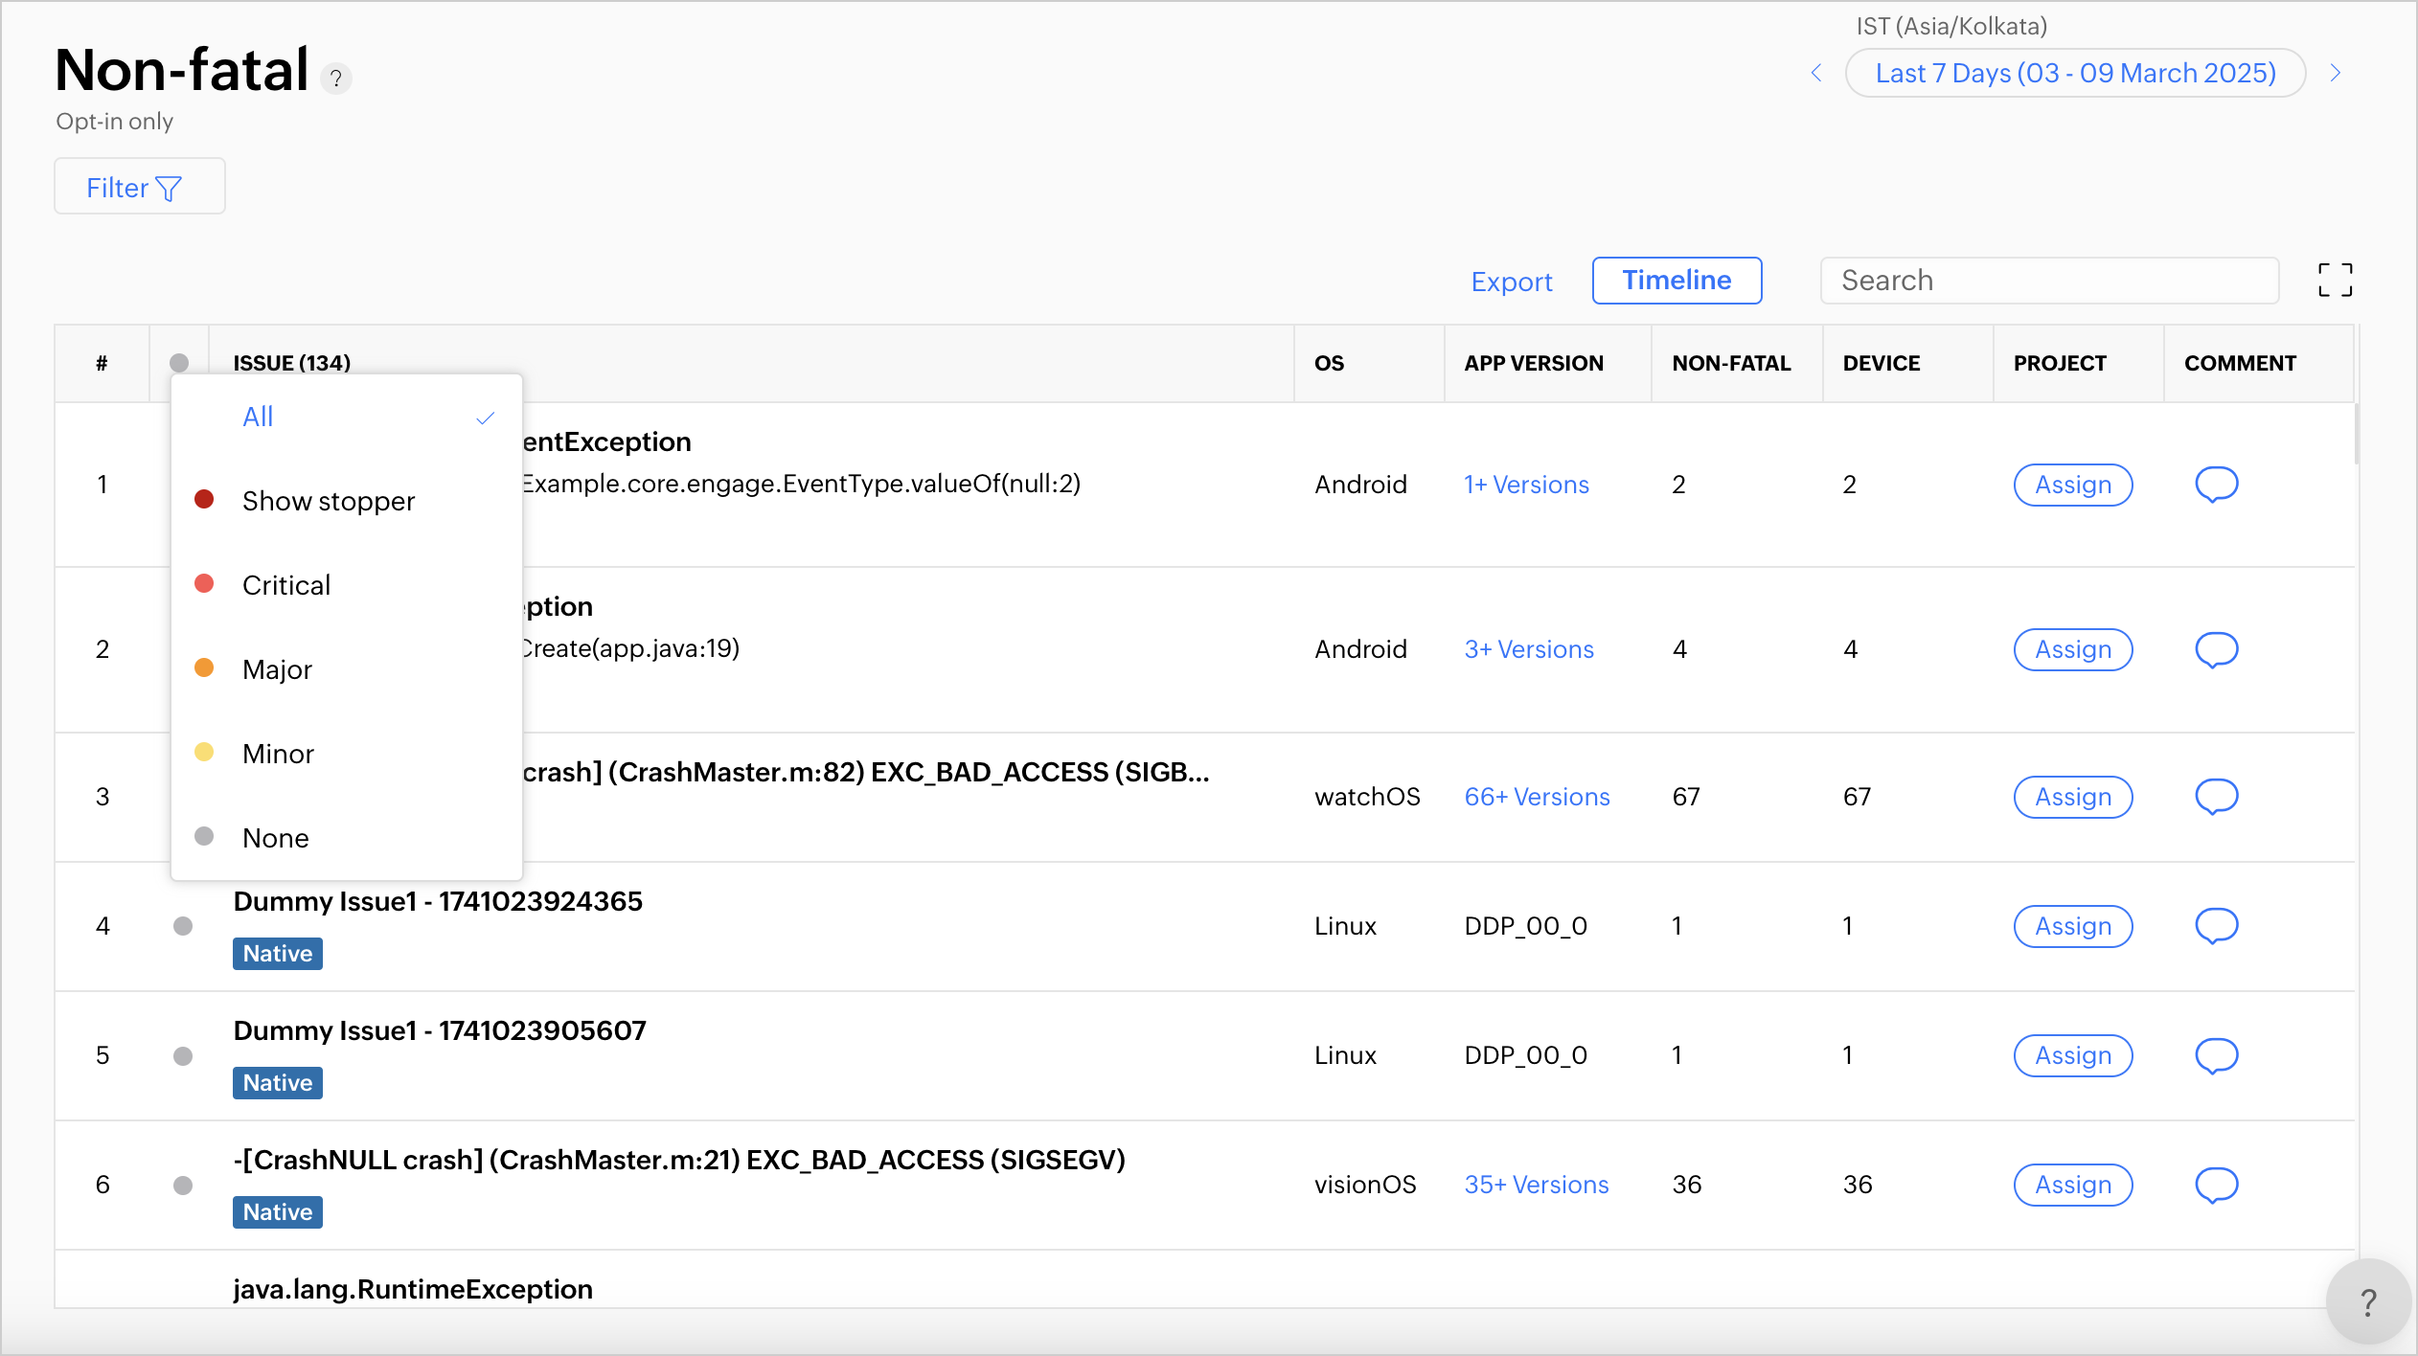Open the Filter dropdown

click(x=140, y=187)
